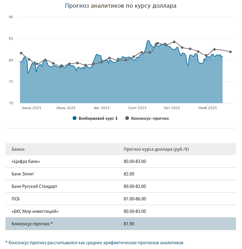This screenshot has width=242, height=249.
Task: Toggle the Консенсус-прогноз legend series
Action: (x=149, y=118)
